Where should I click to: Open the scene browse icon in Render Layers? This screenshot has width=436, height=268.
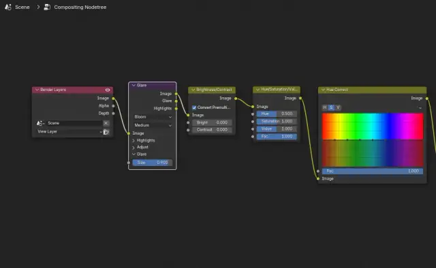tap(41, 123)
